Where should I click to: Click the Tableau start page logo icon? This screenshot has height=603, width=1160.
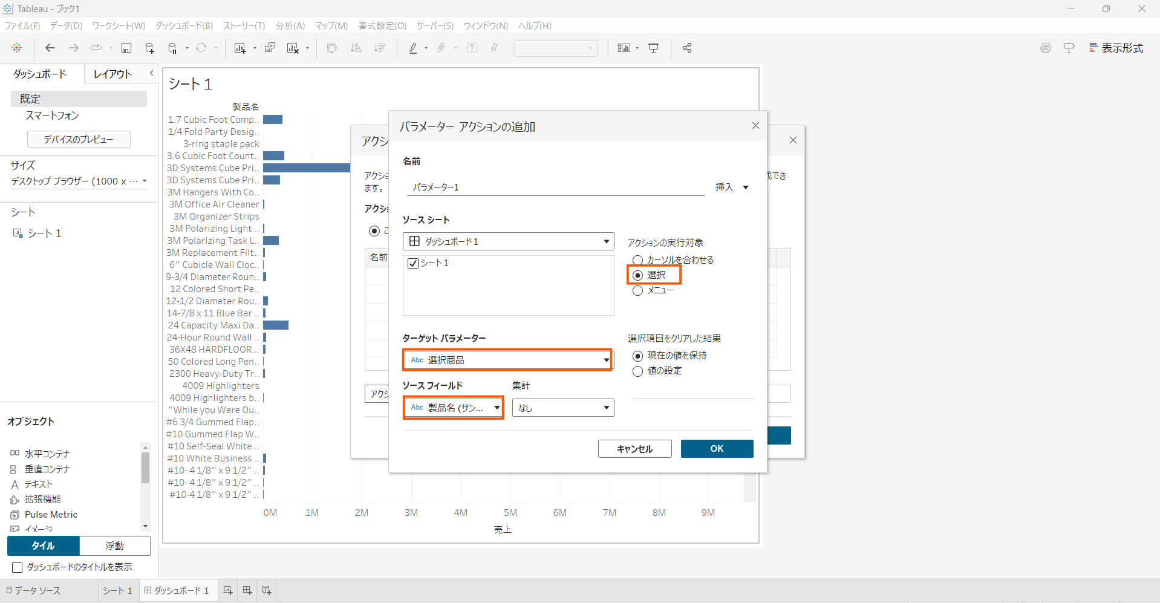17,48
